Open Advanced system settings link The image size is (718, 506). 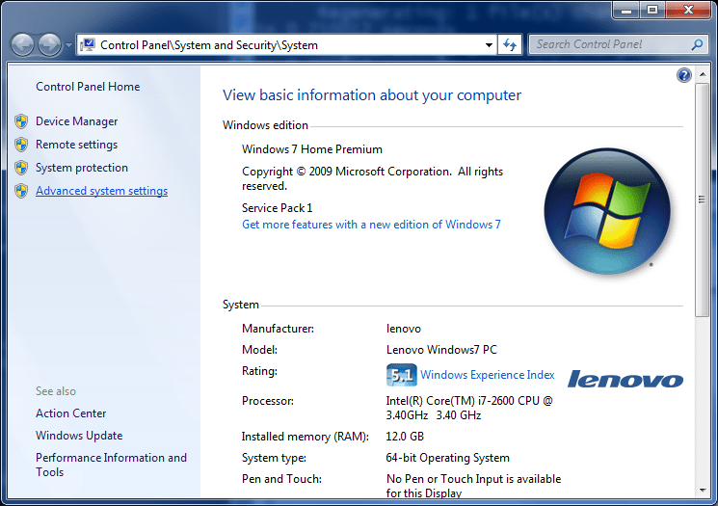coord(101,191)
